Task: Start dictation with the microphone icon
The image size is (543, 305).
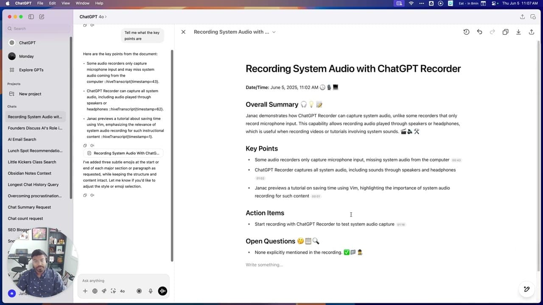Action: point(151,291)
